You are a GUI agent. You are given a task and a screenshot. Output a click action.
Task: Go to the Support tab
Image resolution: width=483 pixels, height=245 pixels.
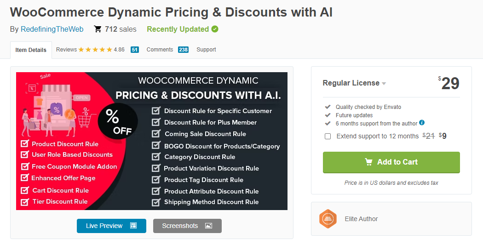point(206,50)
